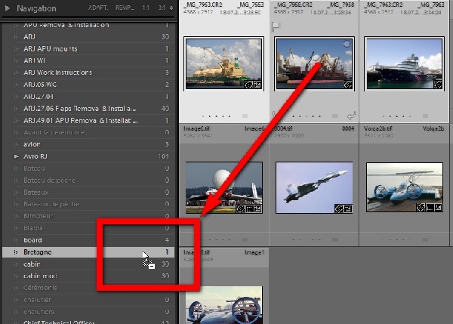Screen dimensions: 453x324
Task: Set color label swatch on Volga2b.tif cell
Action: [x=425, y=239]
